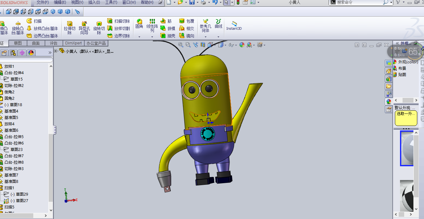Image resolution: width=424 pixels, height=219 pixels.
Task: Click 线性阵列 linear pattern tool
Action: click(152, 25)
